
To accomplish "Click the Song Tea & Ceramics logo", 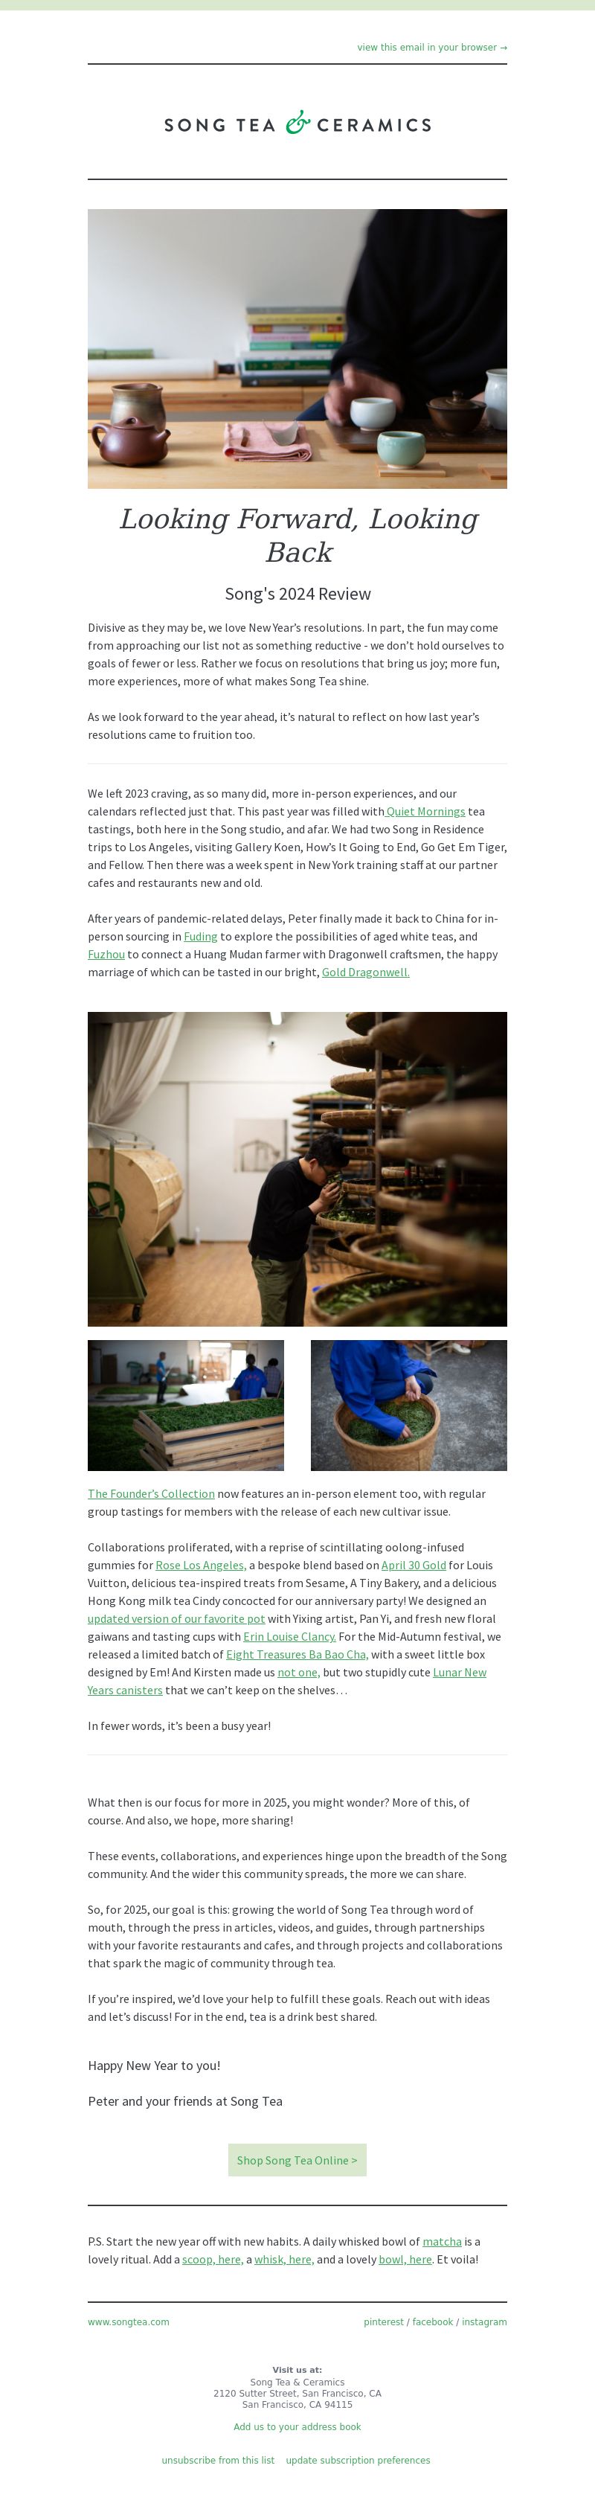I will (297, 123).
